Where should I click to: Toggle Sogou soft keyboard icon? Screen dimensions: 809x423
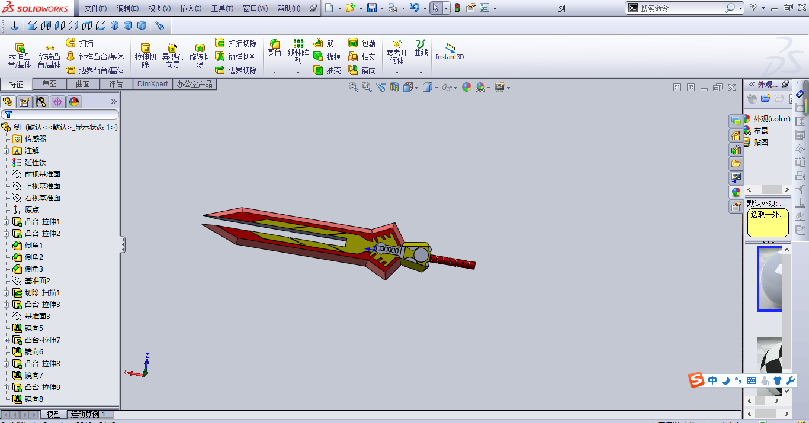tap(752, 380)
